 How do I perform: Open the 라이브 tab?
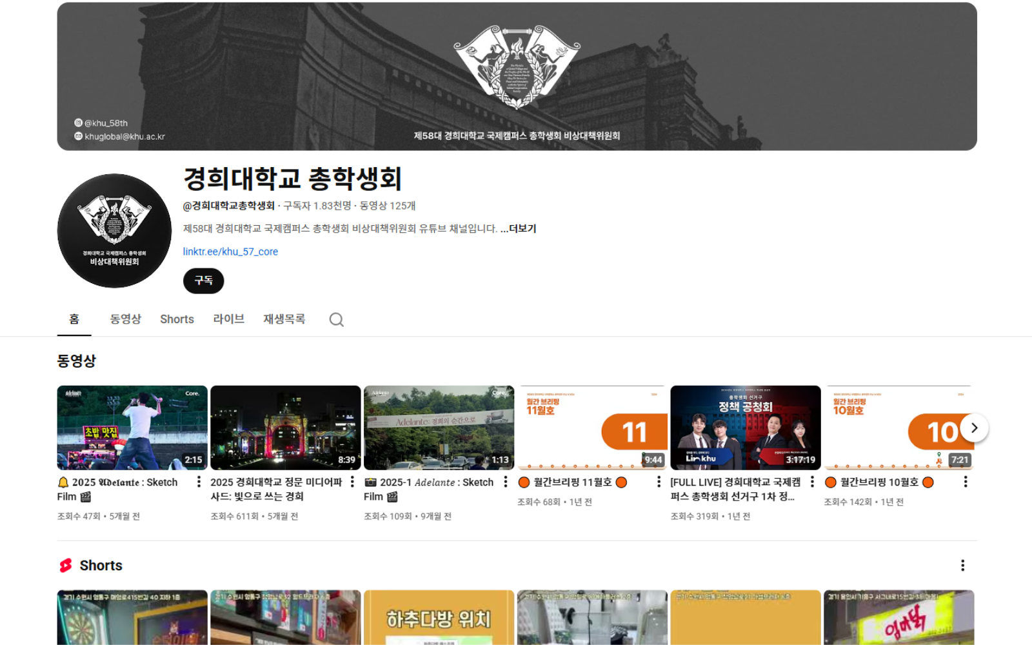228,319
